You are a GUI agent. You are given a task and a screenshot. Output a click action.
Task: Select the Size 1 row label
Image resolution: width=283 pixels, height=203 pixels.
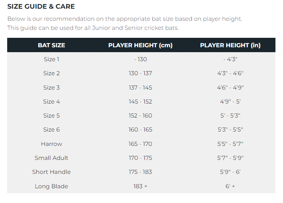(51, 59)
